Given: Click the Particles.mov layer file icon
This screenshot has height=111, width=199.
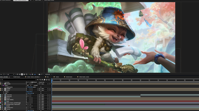Looking at the screenshot, I should pos(5,107).
